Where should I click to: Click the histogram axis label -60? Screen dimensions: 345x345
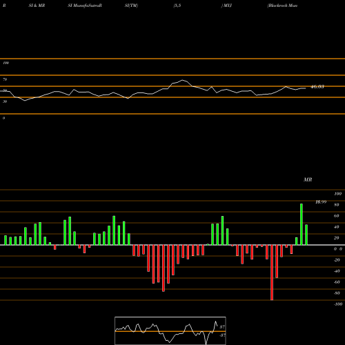click(337, 282)
